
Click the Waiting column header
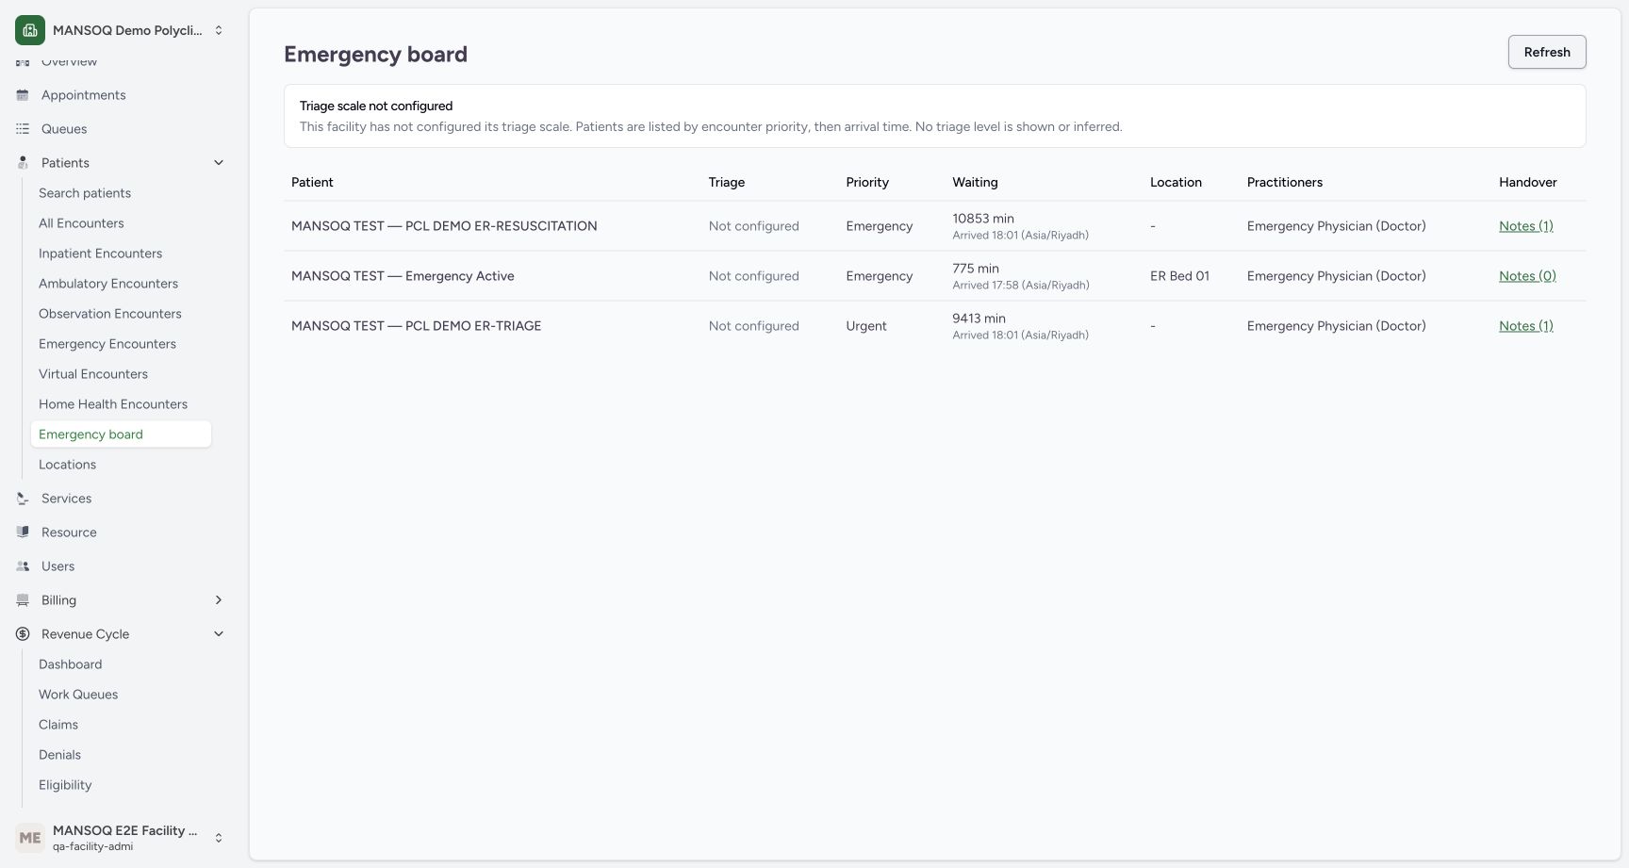pyautogui.click(x=975, y=182)
